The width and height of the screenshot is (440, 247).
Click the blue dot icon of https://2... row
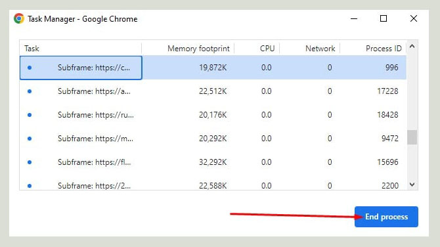pyautogui.click(x=30, y=185)
